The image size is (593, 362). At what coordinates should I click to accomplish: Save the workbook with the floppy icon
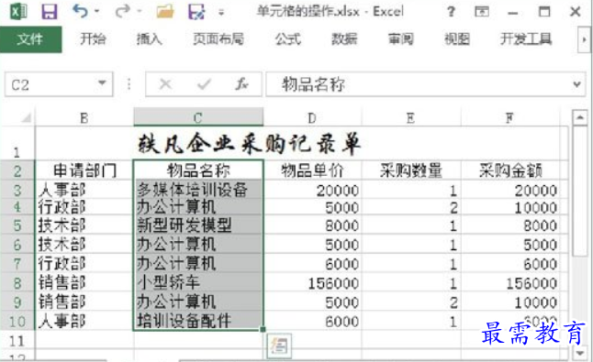(x=50, y=11)
